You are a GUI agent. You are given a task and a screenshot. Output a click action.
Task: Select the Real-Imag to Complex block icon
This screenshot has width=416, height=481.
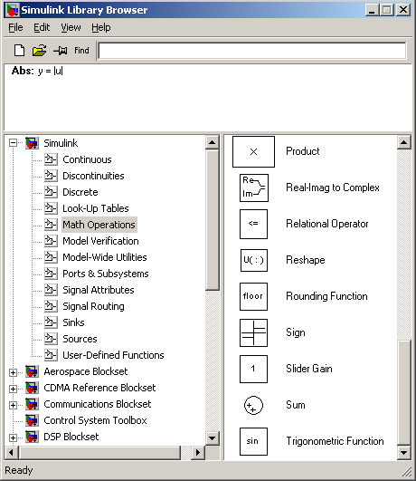(x=254, y=188)
